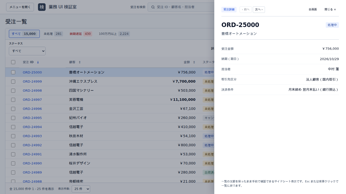
Task: Select the 納期遅延 430 tab
Action: pyautogui.click(x=81, y=34)
